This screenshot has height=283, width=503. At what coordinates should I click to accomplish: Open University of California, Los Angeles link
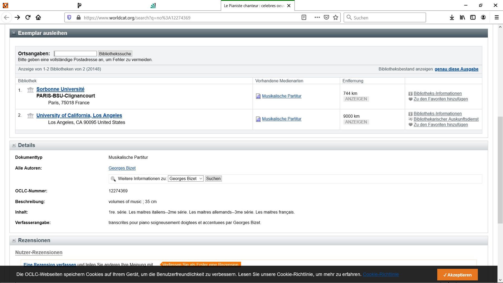79,115
